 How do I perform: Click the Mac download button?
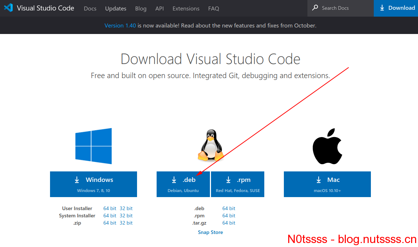click(x=327, y=184)
